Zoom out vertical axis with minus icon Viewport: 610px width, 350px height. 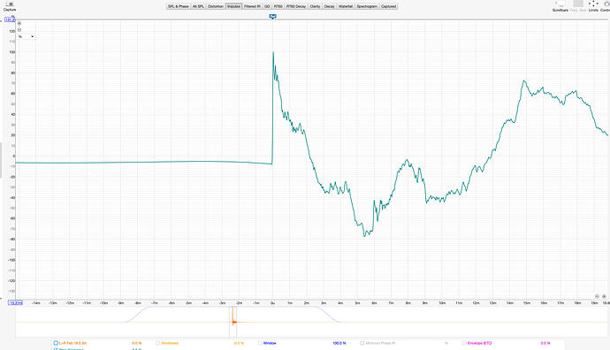point(19,30)
